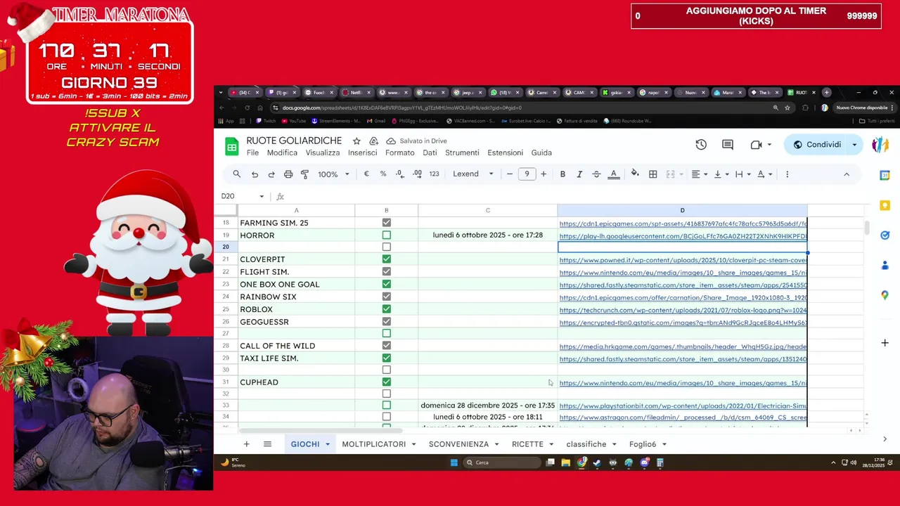Click the Condividi share button
Screen dimensions: 900x506
coord(817,145)
